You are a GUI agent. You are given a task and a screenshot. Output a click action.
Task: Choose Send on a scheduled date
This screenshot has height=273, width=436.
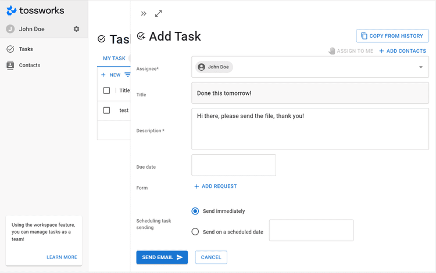click(195, 232)
